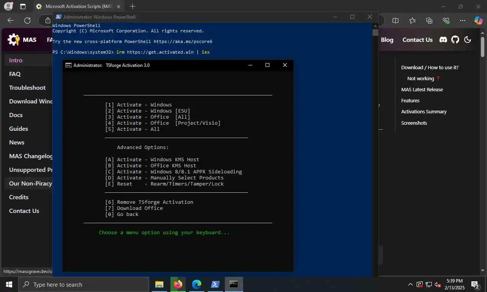Click the '[4] Activate - Office [Project/Visio]' line
Viewport: 487px width, 292px height.
(x=163, y=123)
